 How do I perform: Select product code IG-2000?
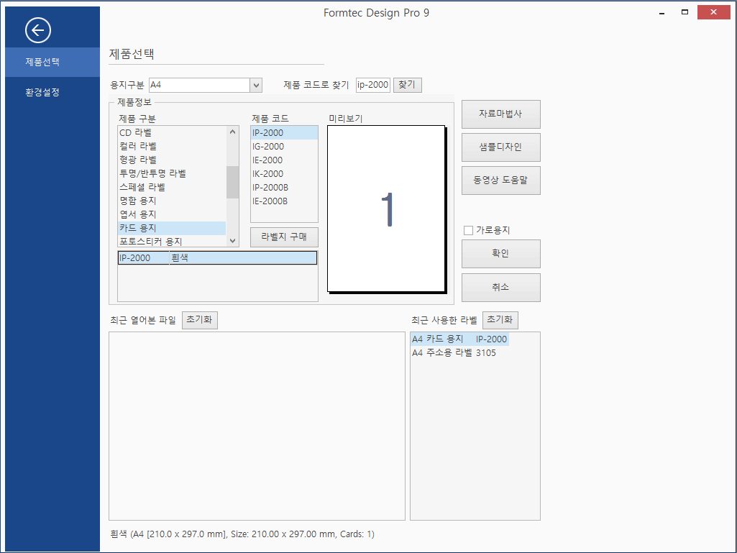[x=284, y=146]
